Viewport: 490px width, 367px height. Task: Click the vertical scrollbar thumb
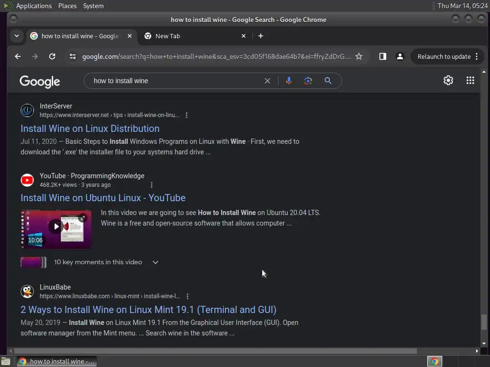point(484,322)
